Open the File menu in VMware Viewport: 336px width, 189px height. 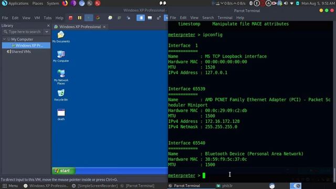tap(5, 18)
